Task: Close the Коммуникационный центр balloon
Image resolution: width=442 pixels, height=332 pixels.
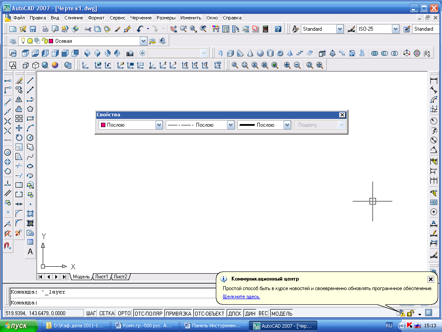Action: (x=430, y=279)
